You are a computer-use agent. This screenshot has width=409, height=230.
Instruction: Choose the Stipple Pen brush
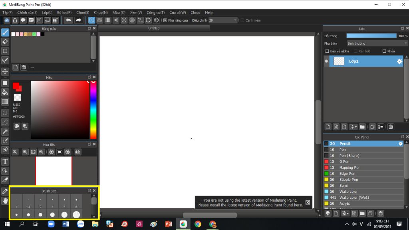click(363, 180)
